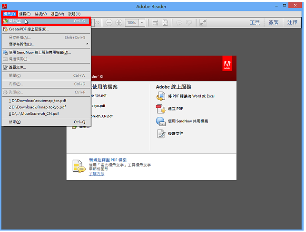Screen dimensions: 306x232
Task: Select 使用 SendNow 線上服務共用檔案(D) menu entry
Action: tap(46, 52)
